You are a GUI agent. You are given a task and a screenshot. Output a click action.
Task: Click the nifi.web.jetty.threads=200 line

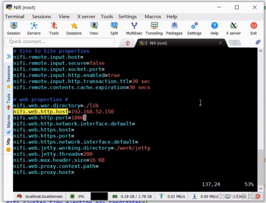tap(53, 154)
